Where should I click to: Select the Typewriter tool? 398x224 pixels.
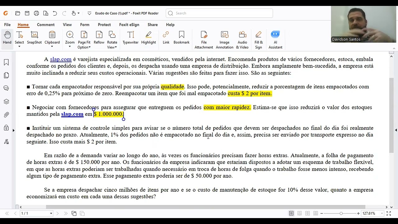131,38
